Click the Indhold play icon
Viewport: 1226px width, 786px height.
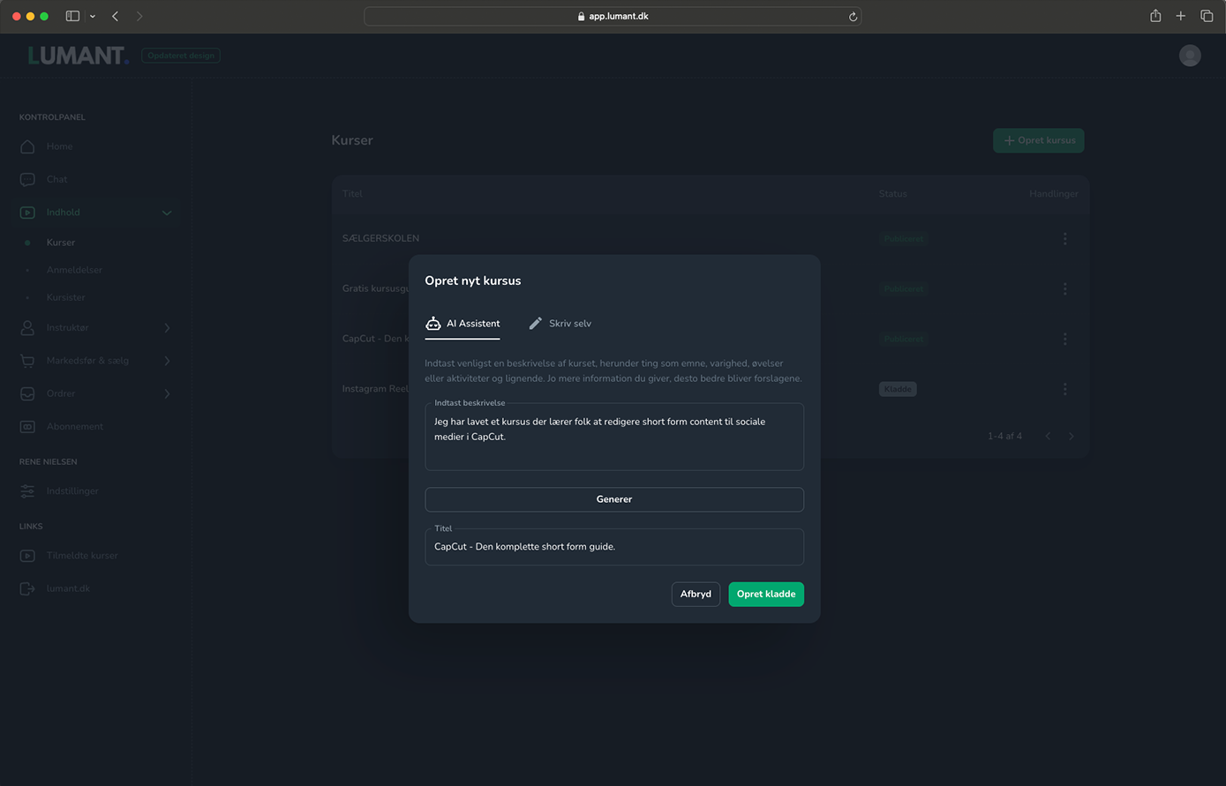(27, 213)
